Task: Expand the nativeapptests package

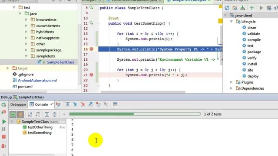Action: pos(26,38)
